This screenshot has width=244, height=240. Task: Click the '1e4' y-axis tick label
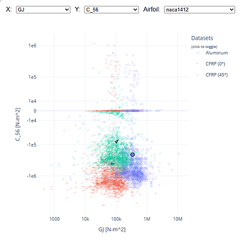[x=33, y=101]
